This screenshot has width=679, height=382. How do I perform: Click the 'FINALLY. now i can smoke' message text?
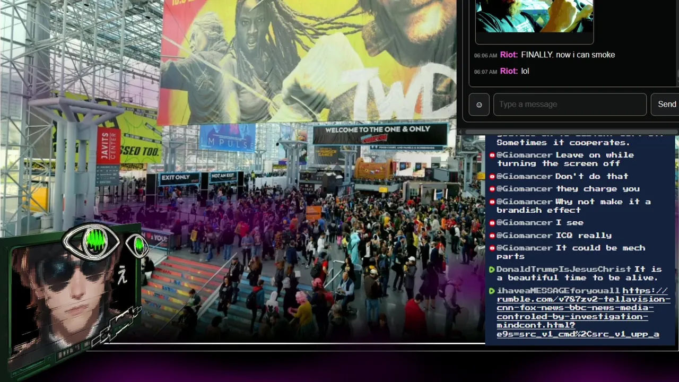click(568, 55)
